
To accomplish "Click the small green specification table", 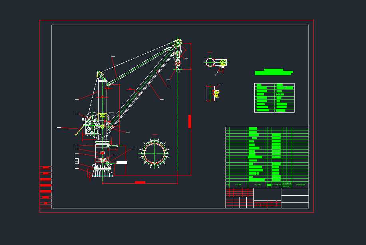I will point(274,98).
